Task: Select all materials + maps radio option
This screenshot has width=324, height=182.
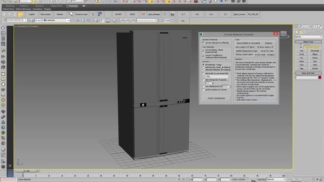Action: coord(204,65)
